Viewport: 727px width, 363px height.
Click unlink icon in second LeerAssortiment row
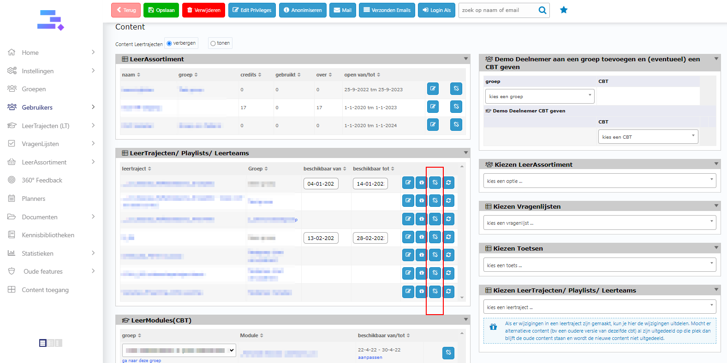(x=456, y=107)
